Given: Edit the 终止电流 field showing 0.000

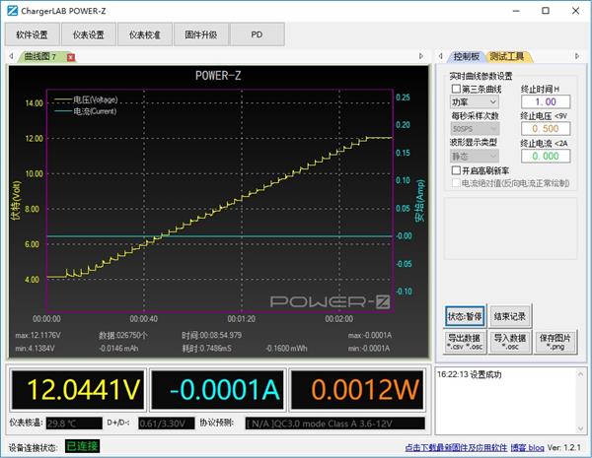Looking at the screenshot, I should 546,156.
